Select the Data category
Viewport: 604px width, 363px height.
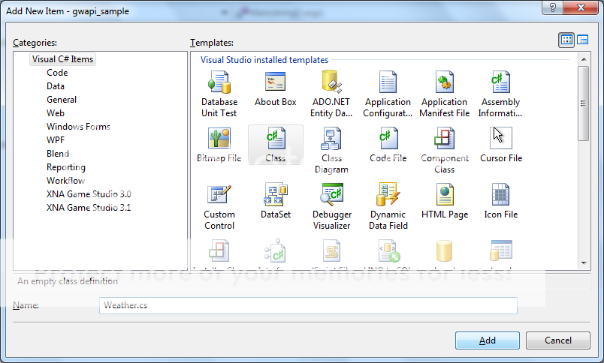pos(56,86)
